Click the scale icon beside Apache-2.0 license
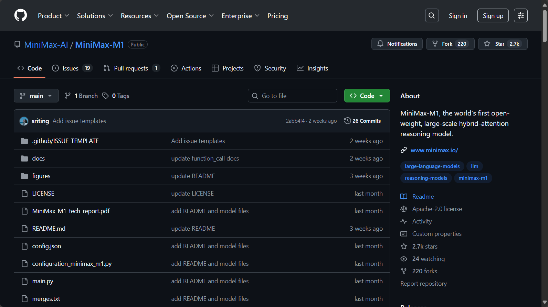Image resolution: width=548 pixels, height=307 pixels. (404, 209)
